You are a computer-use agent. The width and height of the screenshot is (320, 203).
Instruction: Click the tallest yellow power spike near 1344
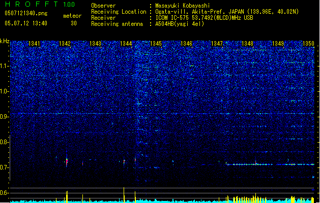(124, 195)
